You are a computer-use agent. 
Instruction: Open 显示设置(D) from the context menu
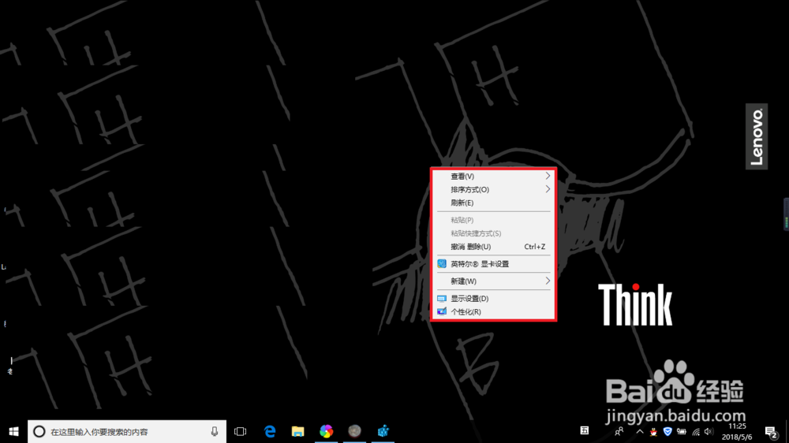coord(493,298)
